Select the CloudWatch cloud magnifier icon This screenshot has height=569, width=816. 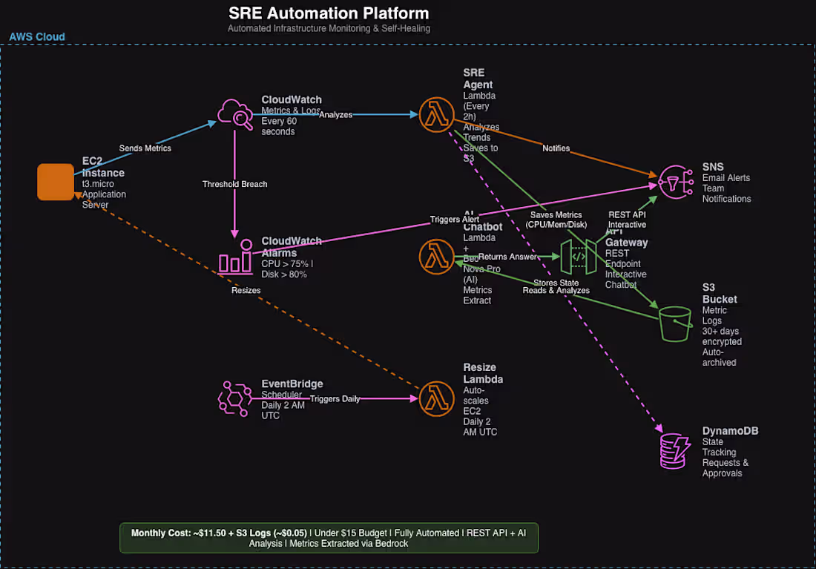click(x=235, y=114)
